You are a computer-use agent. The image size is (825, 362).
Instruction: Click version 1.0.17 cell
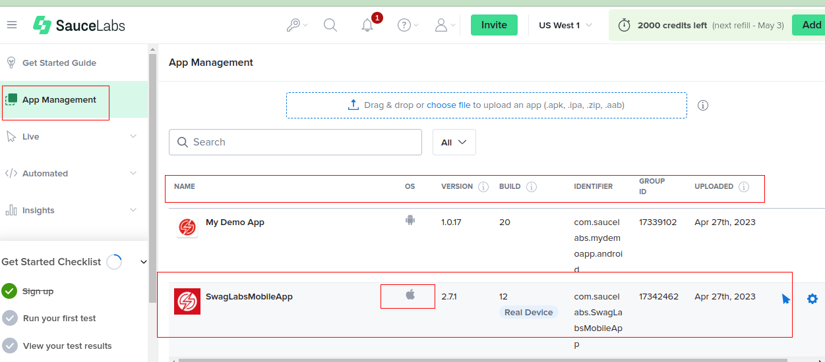(x=451, y=222)
